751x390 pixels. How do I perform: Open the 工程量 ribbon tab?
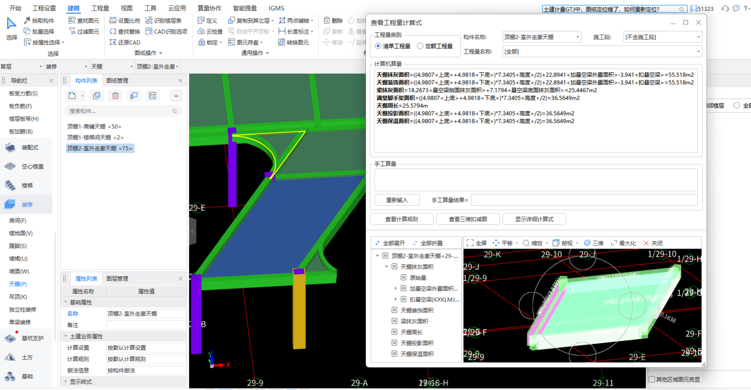click(x=100, y=8)
